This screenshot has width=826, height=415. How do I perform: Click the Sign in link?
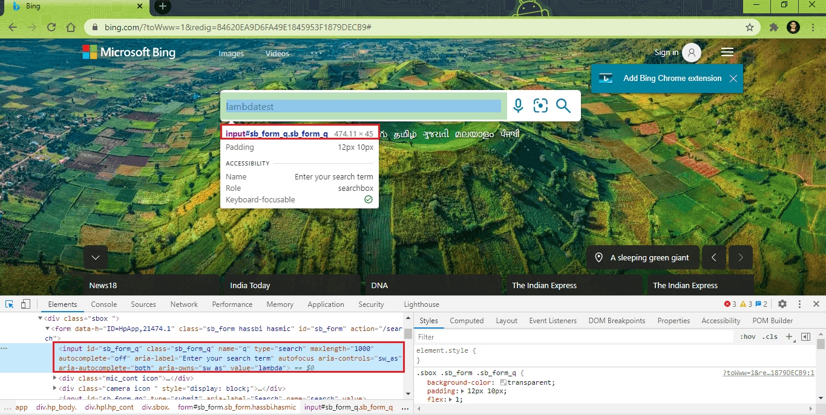pos(666,53)
